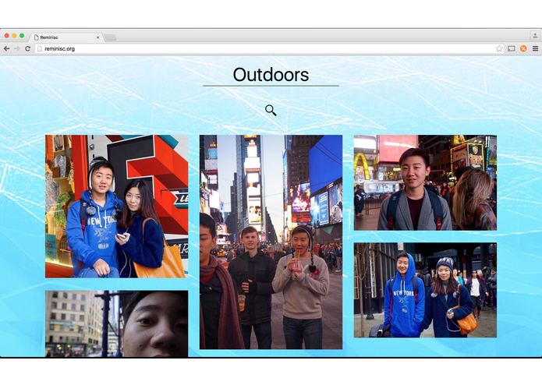This screenshot has height=385, width=542.
Task: Minimize window with yellow button
Action: pyautogui.click(x=14, y=36)
